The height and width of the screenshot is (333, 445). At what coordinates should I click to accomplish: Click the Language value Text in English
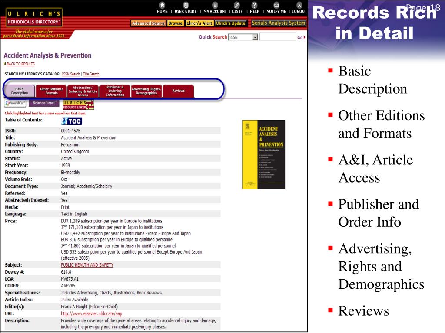[x=74, y=214]
